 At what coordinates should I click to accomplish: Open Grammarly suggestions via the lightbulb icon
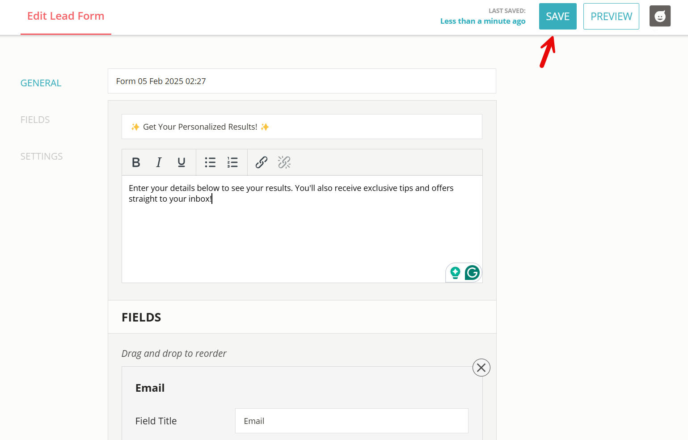455,272
